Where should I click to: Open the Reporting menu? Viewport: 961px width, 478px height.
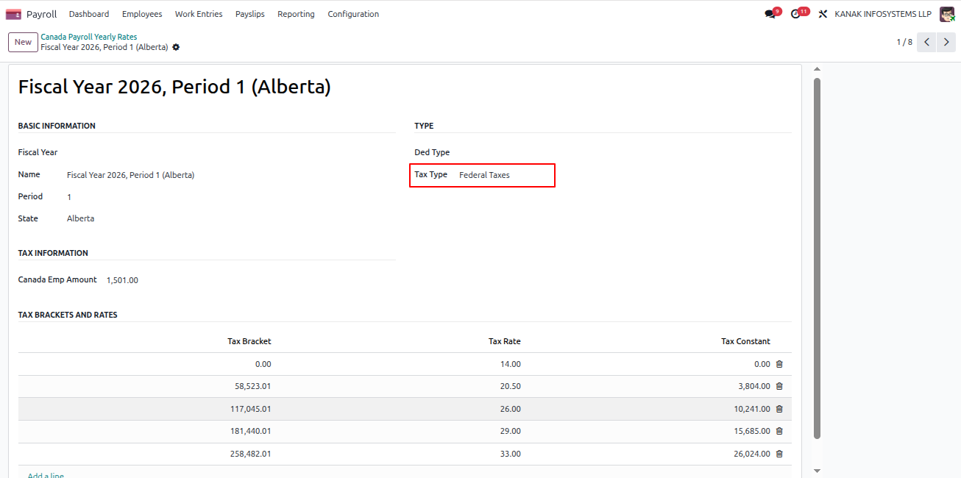[296, 14]
